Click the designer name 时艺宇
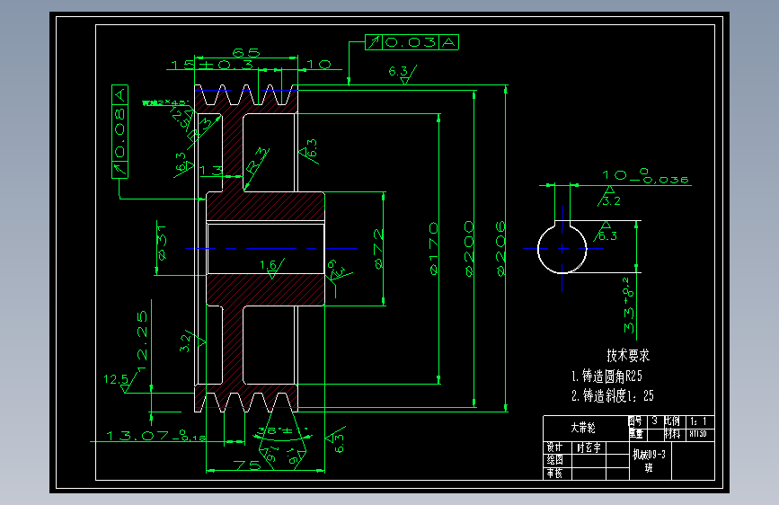 click(589, 447)
